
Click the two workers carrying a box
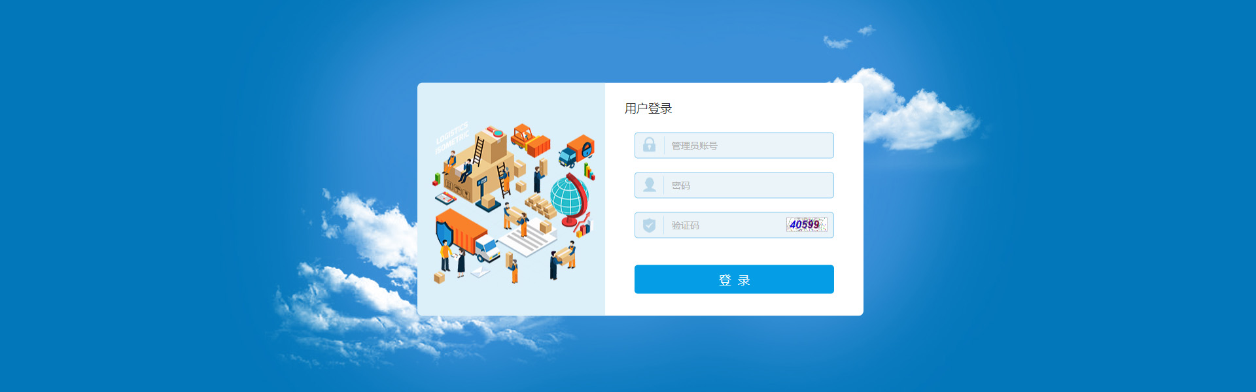click(x=515, y=220)
